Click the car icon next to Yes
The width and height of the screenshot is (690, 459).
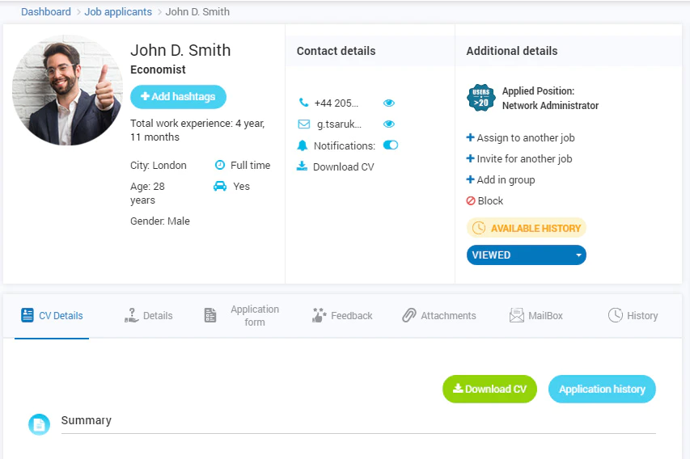[x=220, y=186]
